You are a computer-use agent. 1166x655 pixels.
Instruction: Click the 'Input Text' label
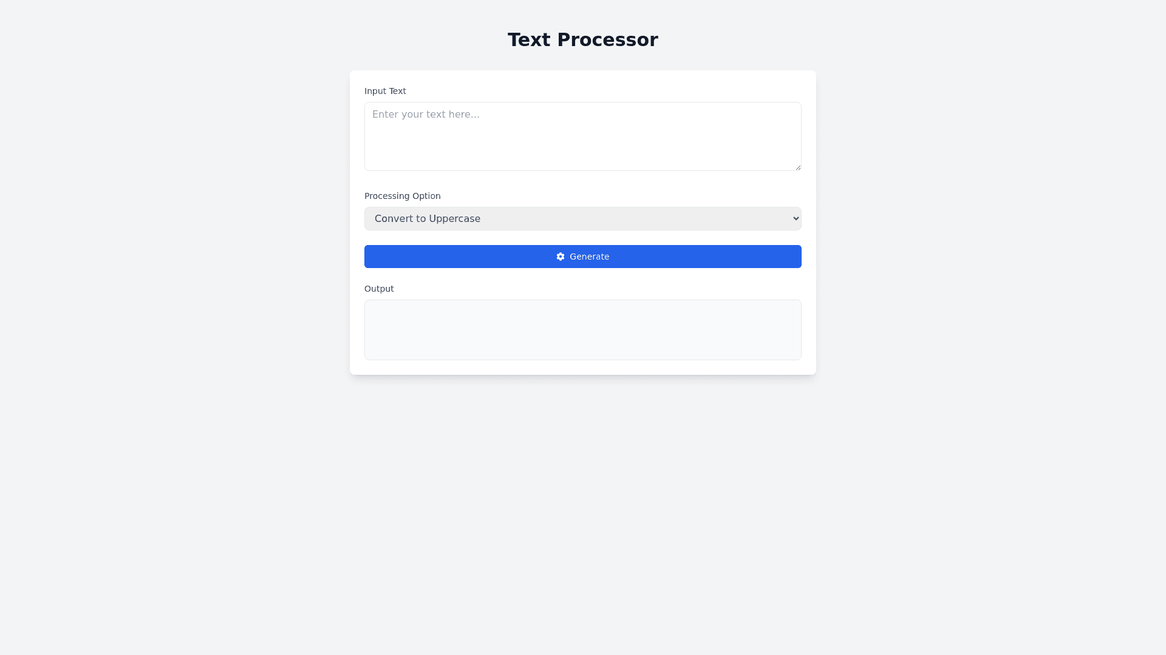(385, 91)
